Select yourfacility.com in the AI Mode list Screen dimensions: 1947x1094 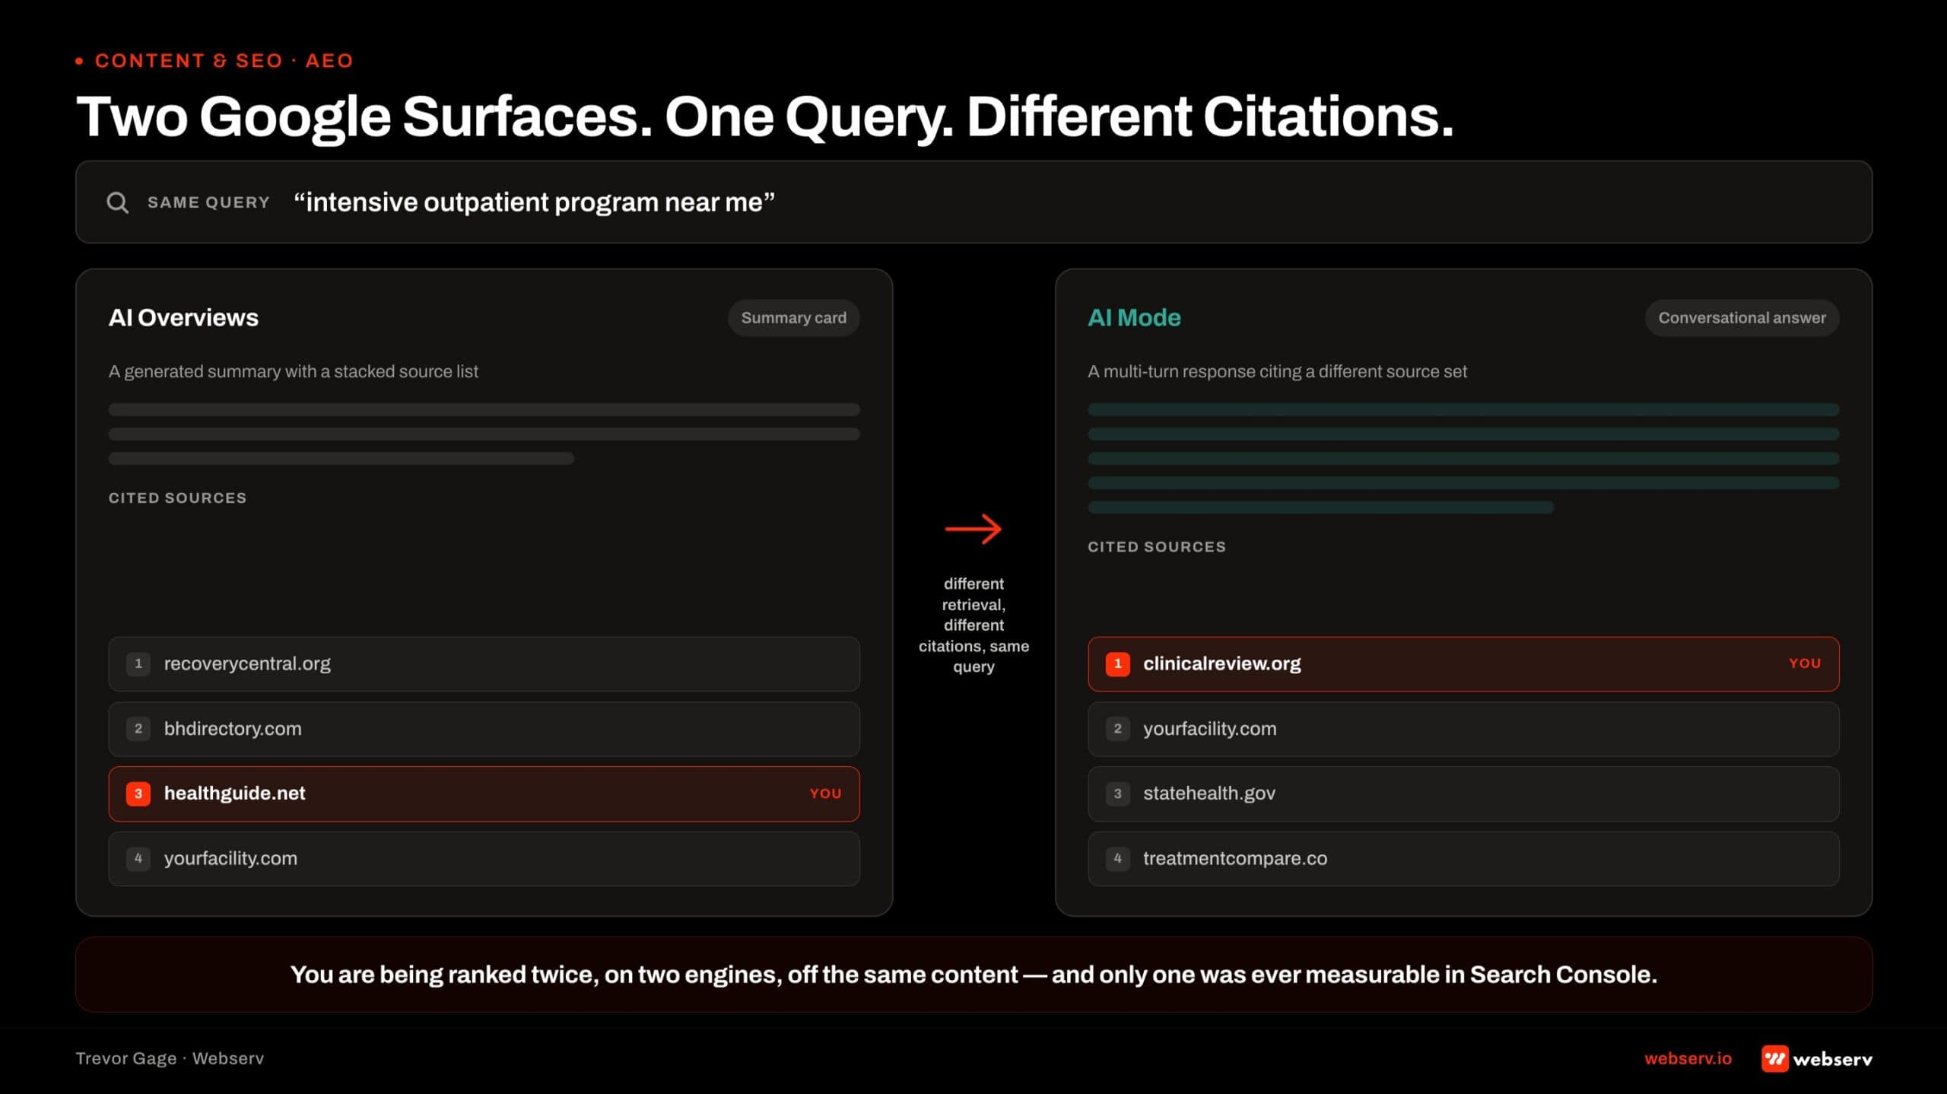click(x=1463, y=729)
